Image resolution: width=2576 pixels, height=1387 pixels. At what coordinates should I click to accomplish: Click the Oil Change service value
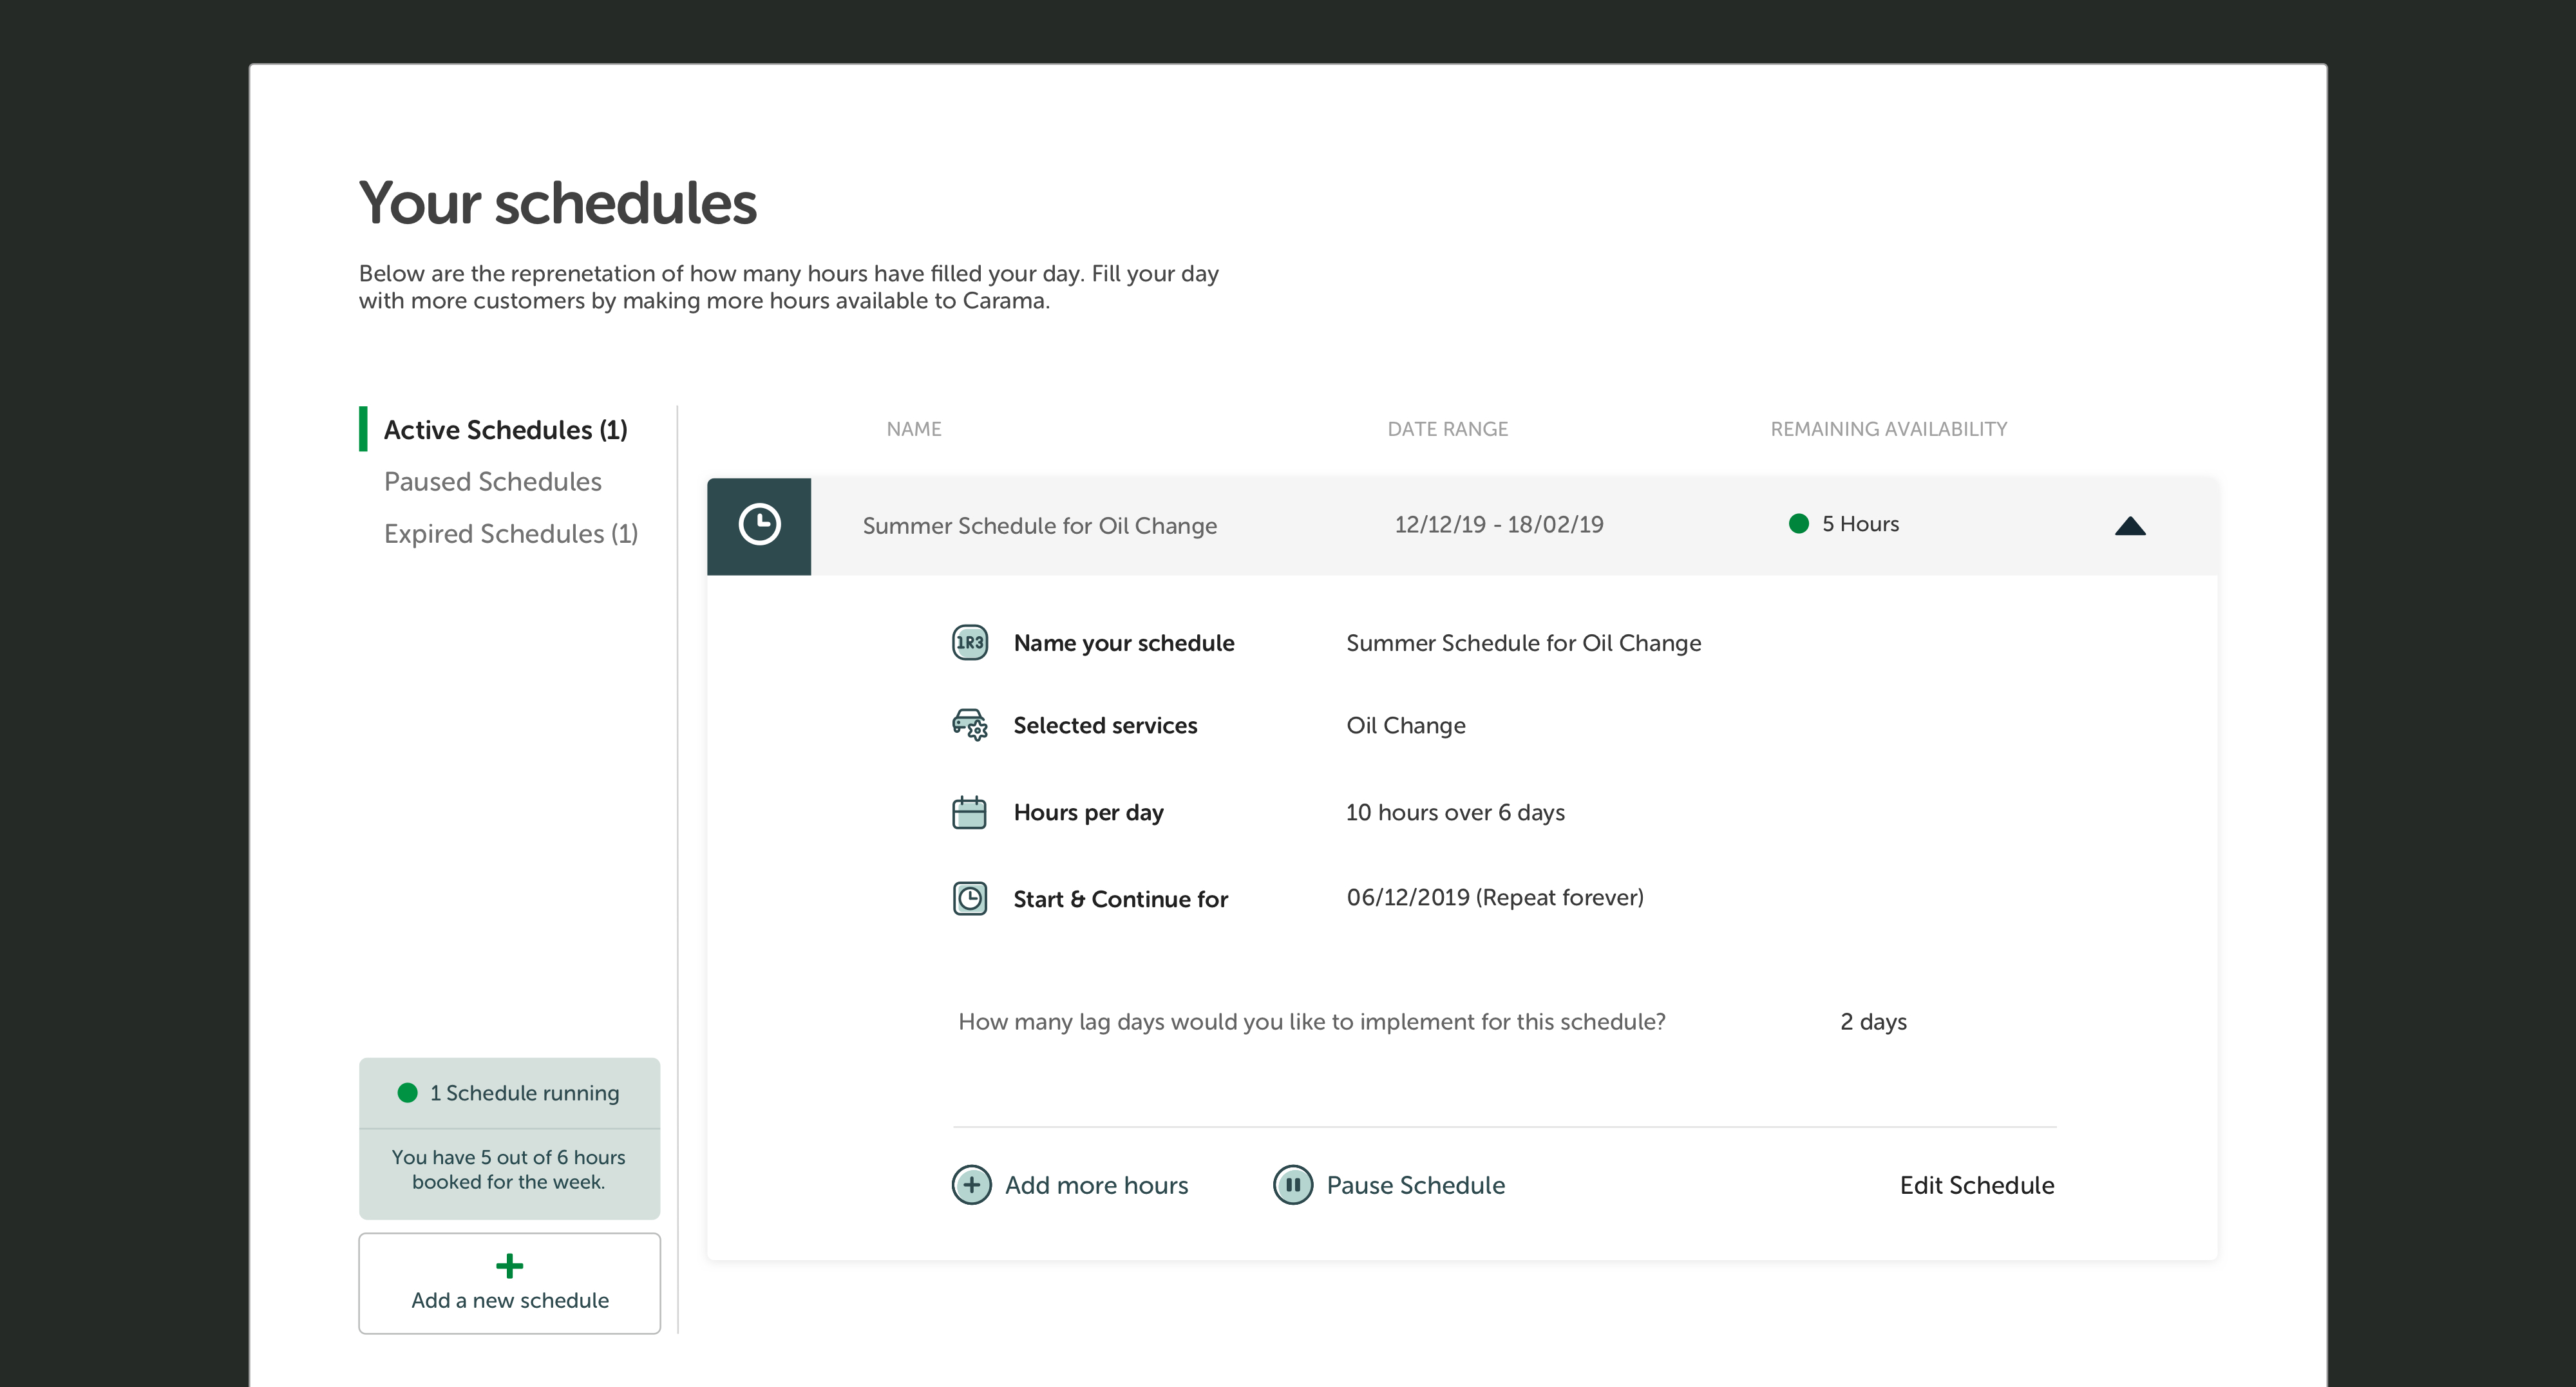point(1405,726)
